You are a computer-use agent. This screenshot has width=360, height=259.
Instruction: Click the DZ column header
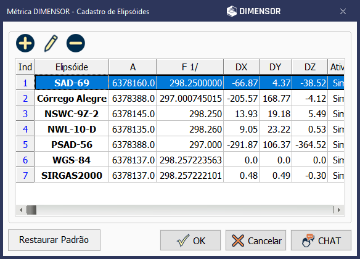pos(309,67)
